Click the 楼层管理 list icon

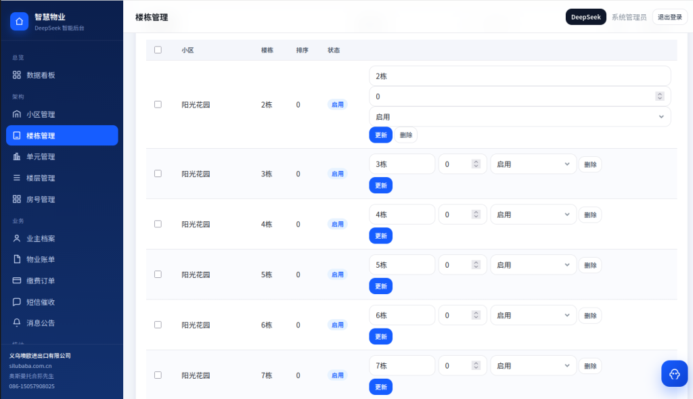point(17,178)
